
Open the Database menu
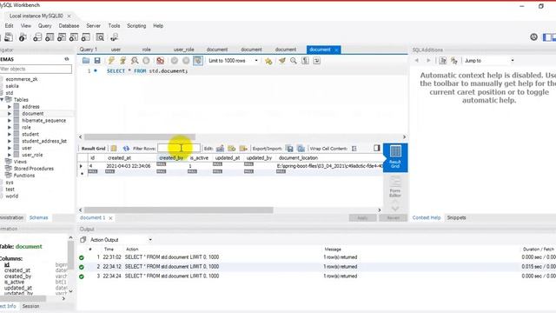69,26
